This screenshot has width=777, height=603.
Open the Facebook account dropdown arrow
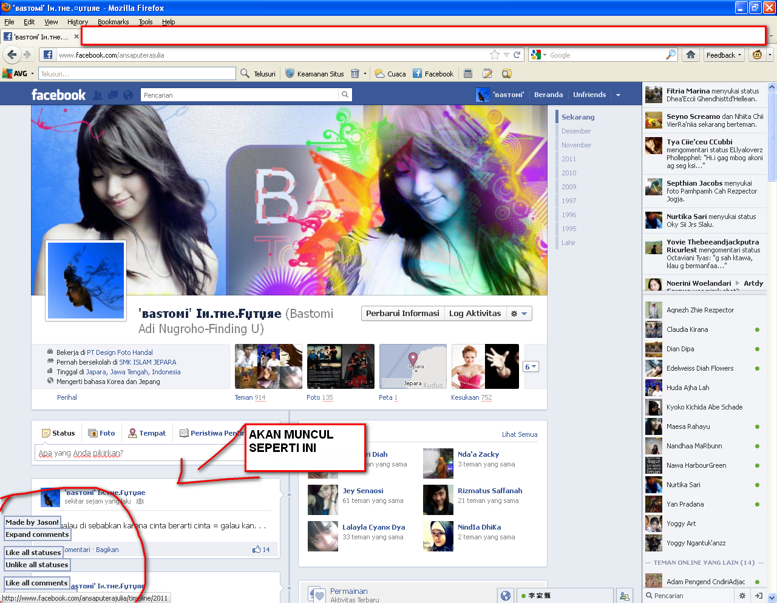click(618, 95)
